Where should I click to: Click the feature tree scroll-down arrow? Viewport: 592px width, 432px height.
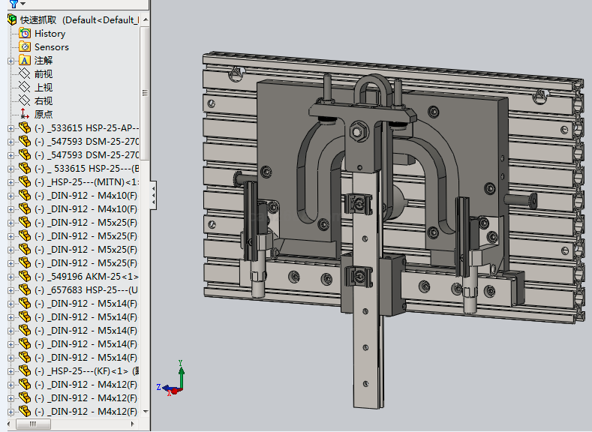(x=145, y=411)
